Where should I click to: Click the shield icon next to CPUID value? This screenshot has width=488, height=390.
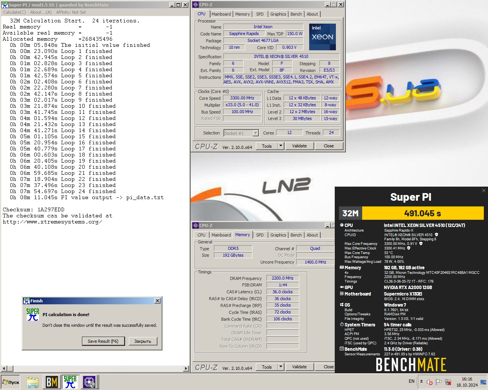tap(437, 235)
